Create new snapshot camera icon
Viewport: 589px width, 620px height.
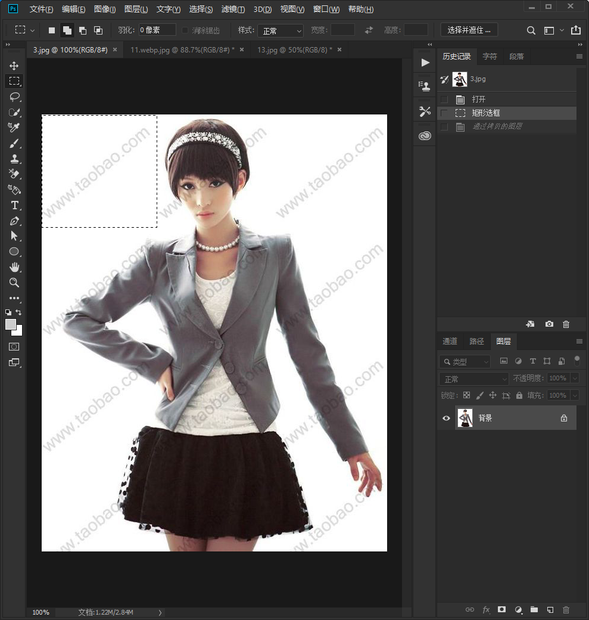549,324
